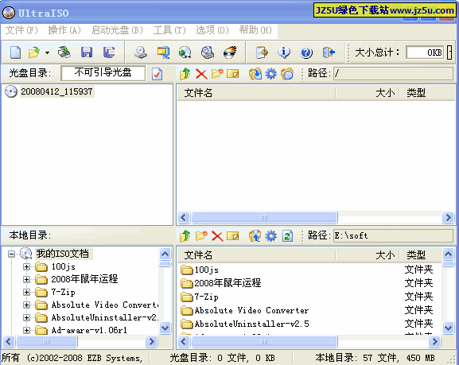Expand the 100js tree folder
Screen dimensions: 459x365
tap(26, 266)
